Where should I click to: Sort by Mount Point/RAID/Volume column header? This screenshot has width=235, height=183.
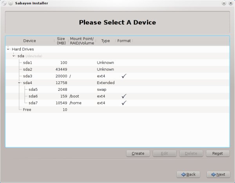[82, 41]
